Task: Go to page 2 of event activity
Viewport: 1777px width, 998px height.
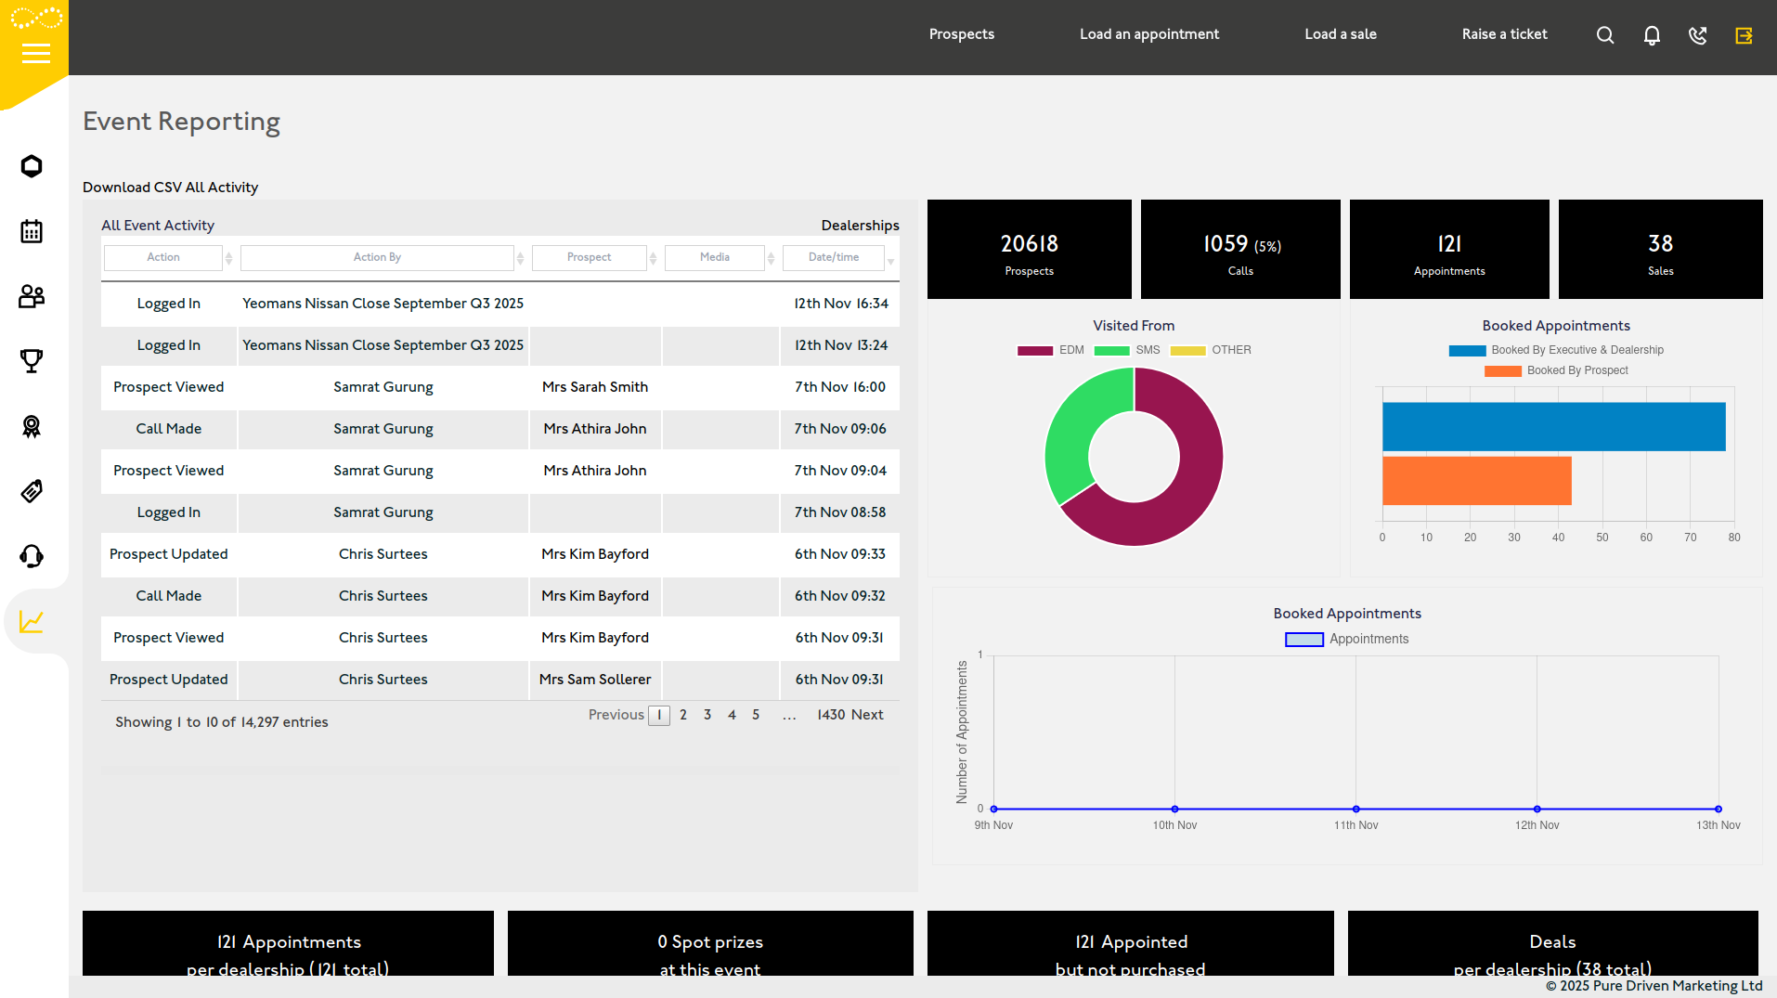Action: coord(683,715)
